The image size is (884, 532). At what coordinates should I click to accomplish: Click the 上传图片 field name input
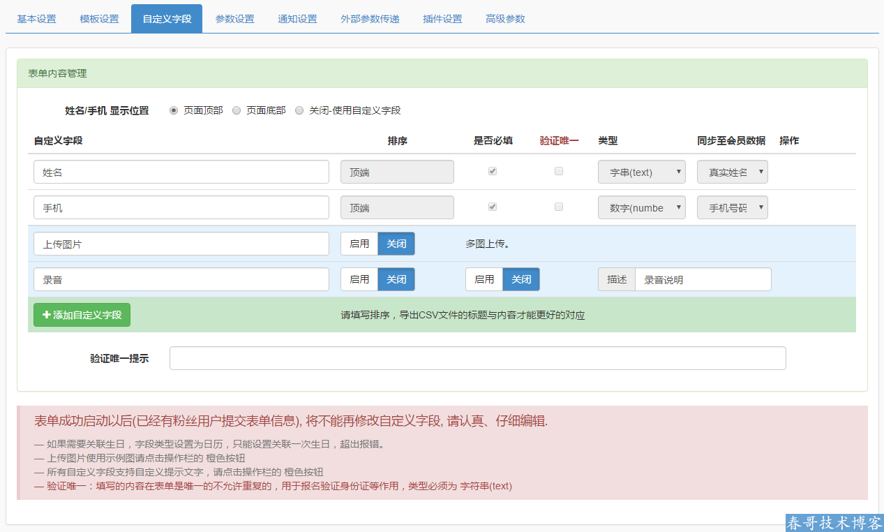181,244
